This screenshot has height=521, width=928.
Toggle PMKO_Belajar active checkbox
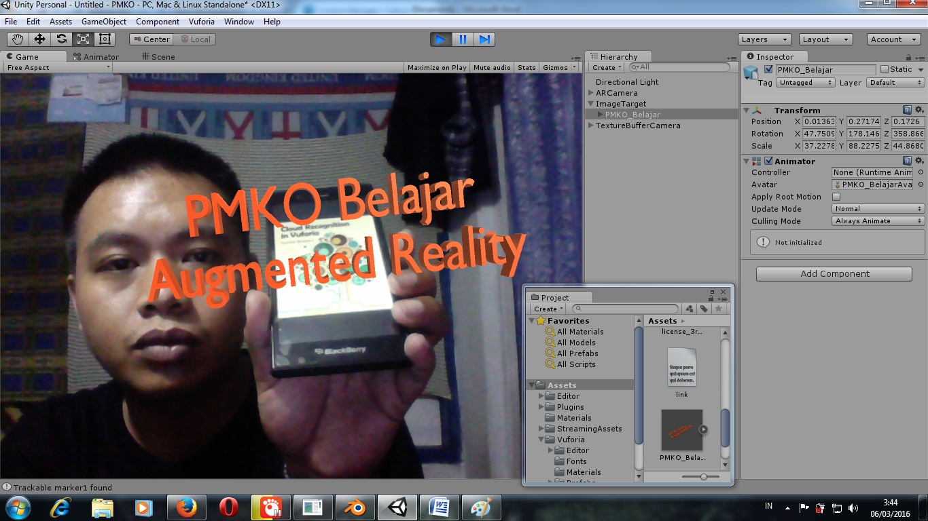pyautogui.click(x=768, y=69)
